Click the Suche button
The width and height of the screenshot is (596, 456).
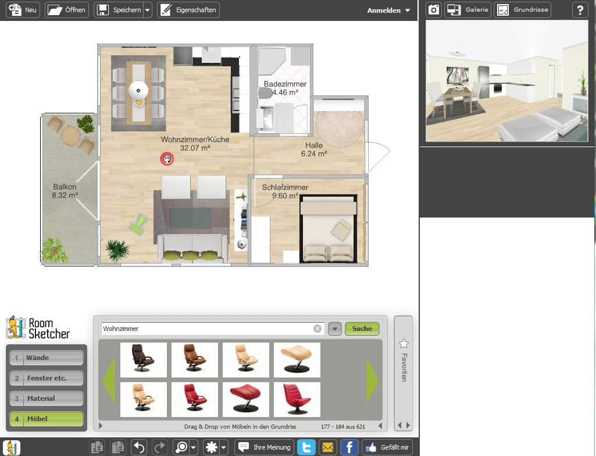click(x=362, y=328)
